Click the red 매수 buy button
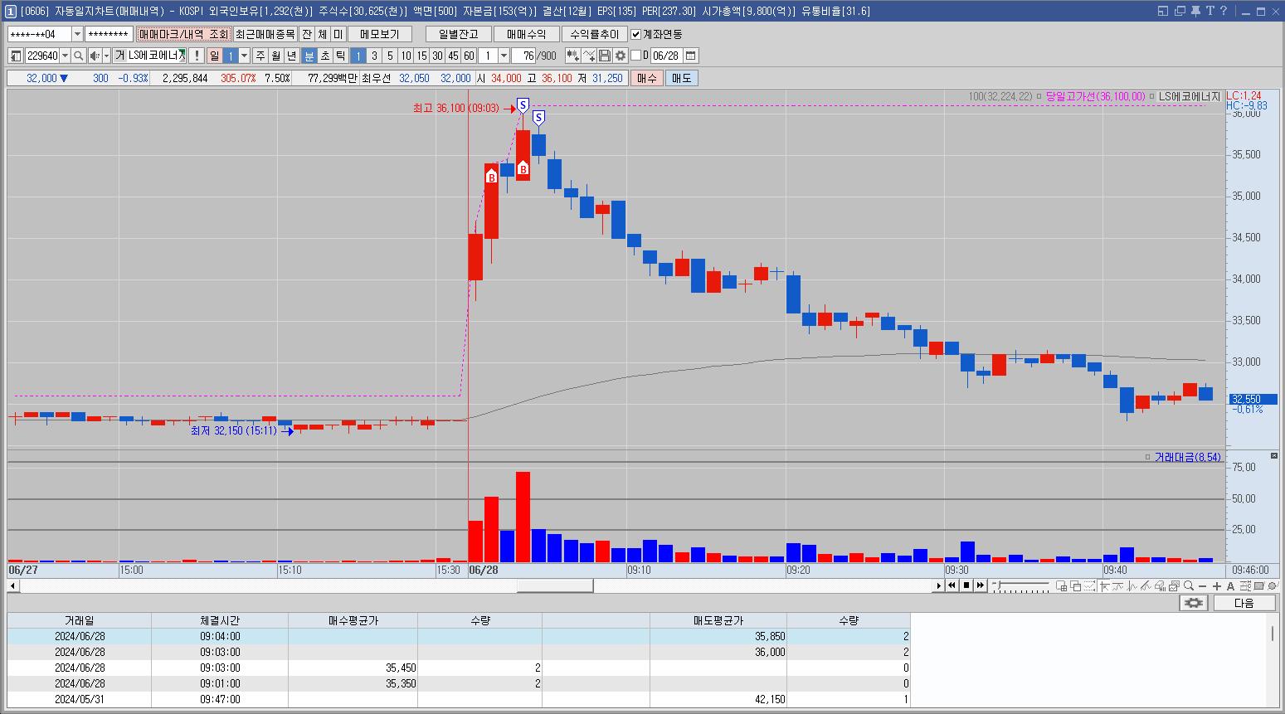The height and width of the screenshot is (714, 1285). (x=646, y=78)
